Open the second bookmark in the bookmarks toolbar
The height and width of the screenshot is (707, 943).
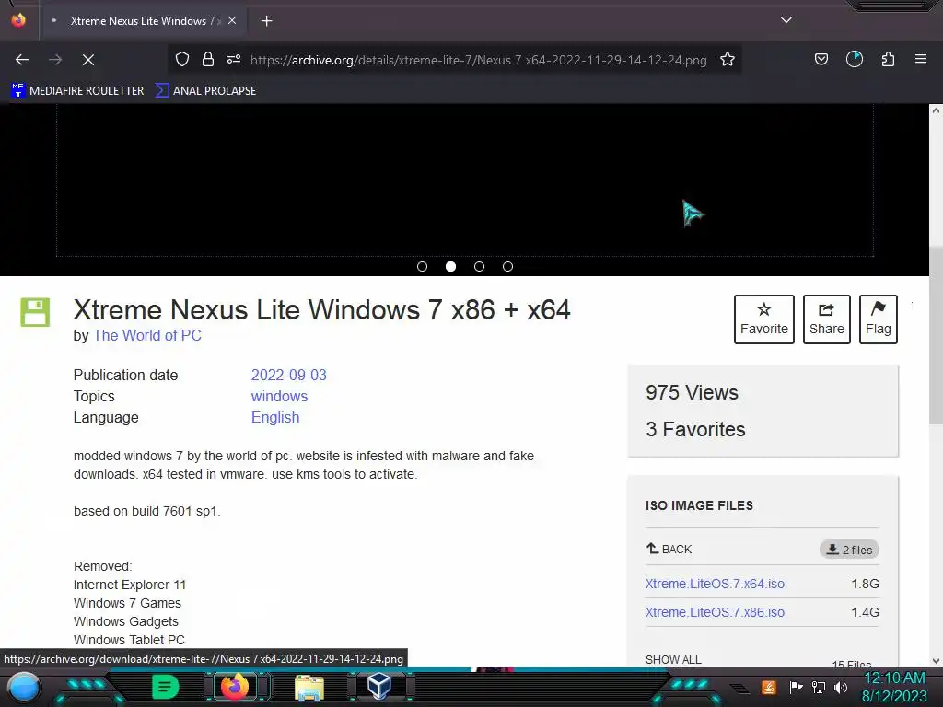(206, 91)
